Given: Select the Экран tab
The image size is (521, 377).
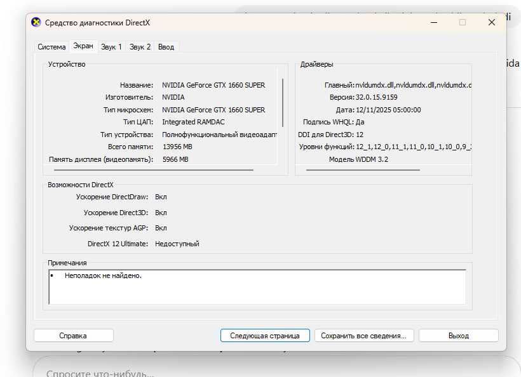Looking at the screenshot, I should [x=83, y=46].
